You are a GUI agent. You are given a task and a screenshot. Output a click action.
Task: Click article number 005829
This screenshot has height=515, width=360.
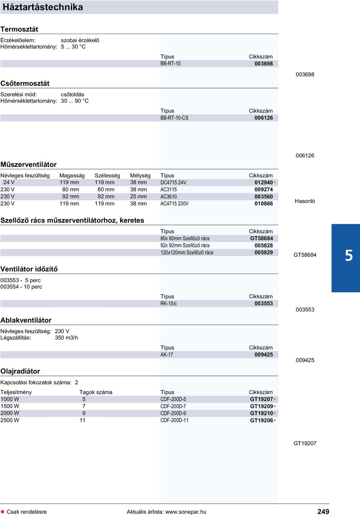pos(264,253)
